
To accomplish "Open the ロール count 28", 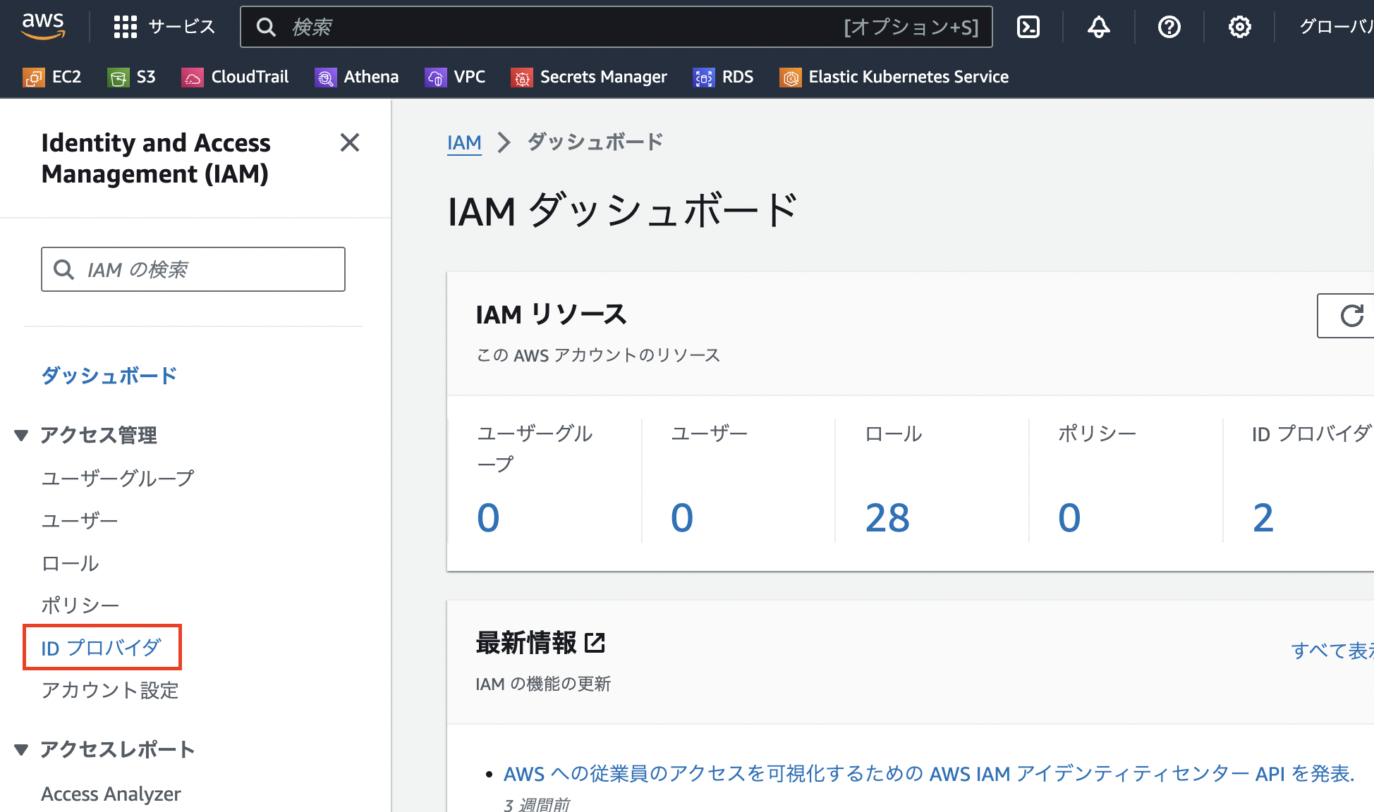I will pos(887,518).
